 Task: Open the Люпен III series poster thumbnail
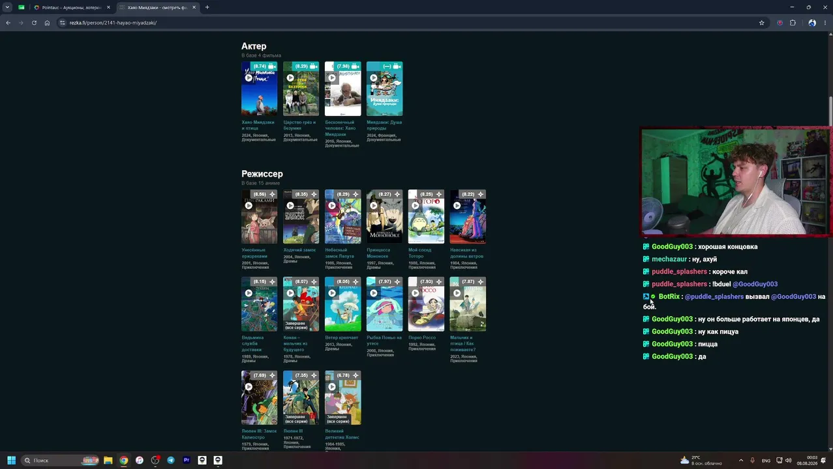(x=301, y=397)
